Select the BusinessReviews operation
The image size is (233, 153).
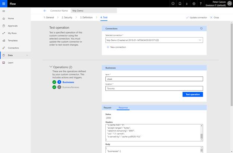pyautogui.click(x=71, y=87)
